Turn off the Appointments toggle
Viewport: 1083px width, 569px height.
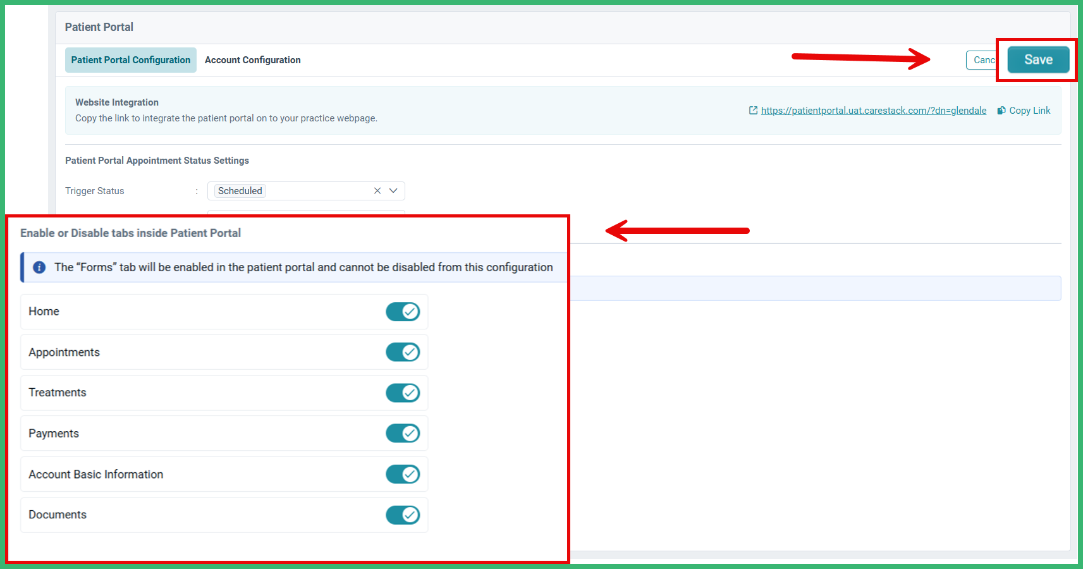click(x=403, y=352)
